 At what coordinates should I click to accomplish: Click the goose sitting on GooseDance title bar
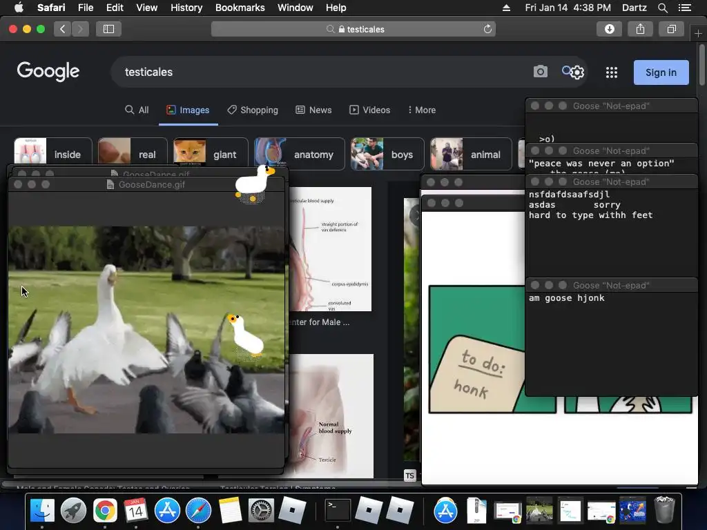(x=254, y=184)
